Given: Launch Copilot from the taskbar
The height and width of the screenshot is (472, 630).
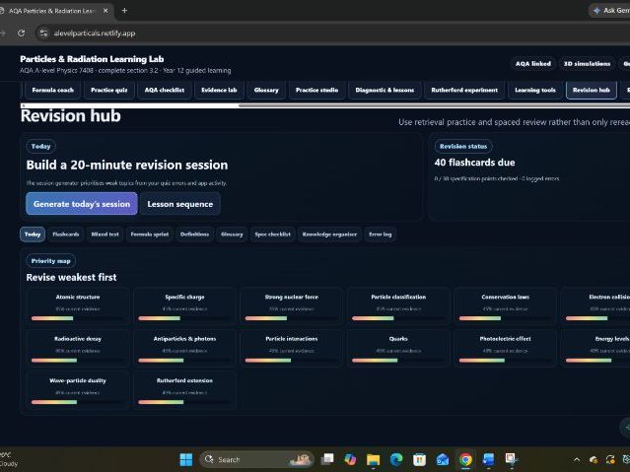Looking at the screenshot, I should [x=350, y=459].
